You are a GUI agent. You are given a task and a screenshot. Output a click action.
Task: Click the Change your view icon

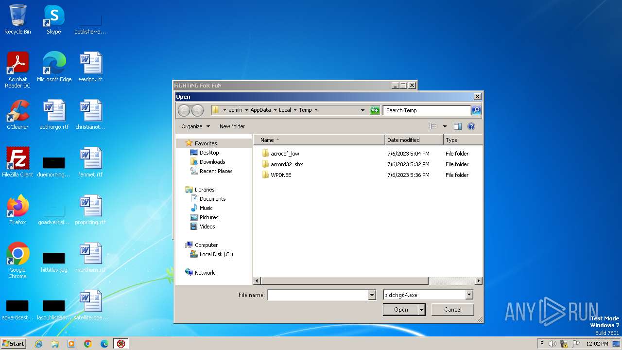tap(433, 126)
